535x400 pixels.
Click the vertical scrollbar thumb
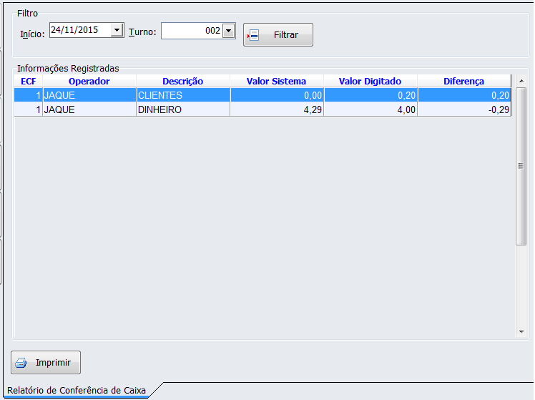[x=521, y=166]
